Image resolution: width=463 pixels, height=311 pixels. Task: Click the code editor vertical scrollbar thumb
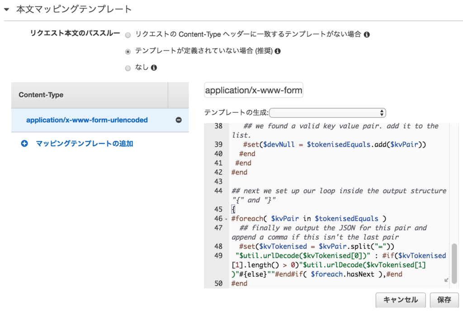[454, 263]
